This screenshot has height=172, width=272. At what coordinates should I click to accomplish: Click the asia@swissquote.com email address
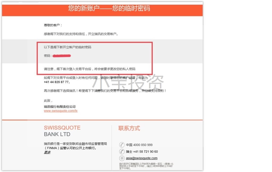click(x=142, y=158)
